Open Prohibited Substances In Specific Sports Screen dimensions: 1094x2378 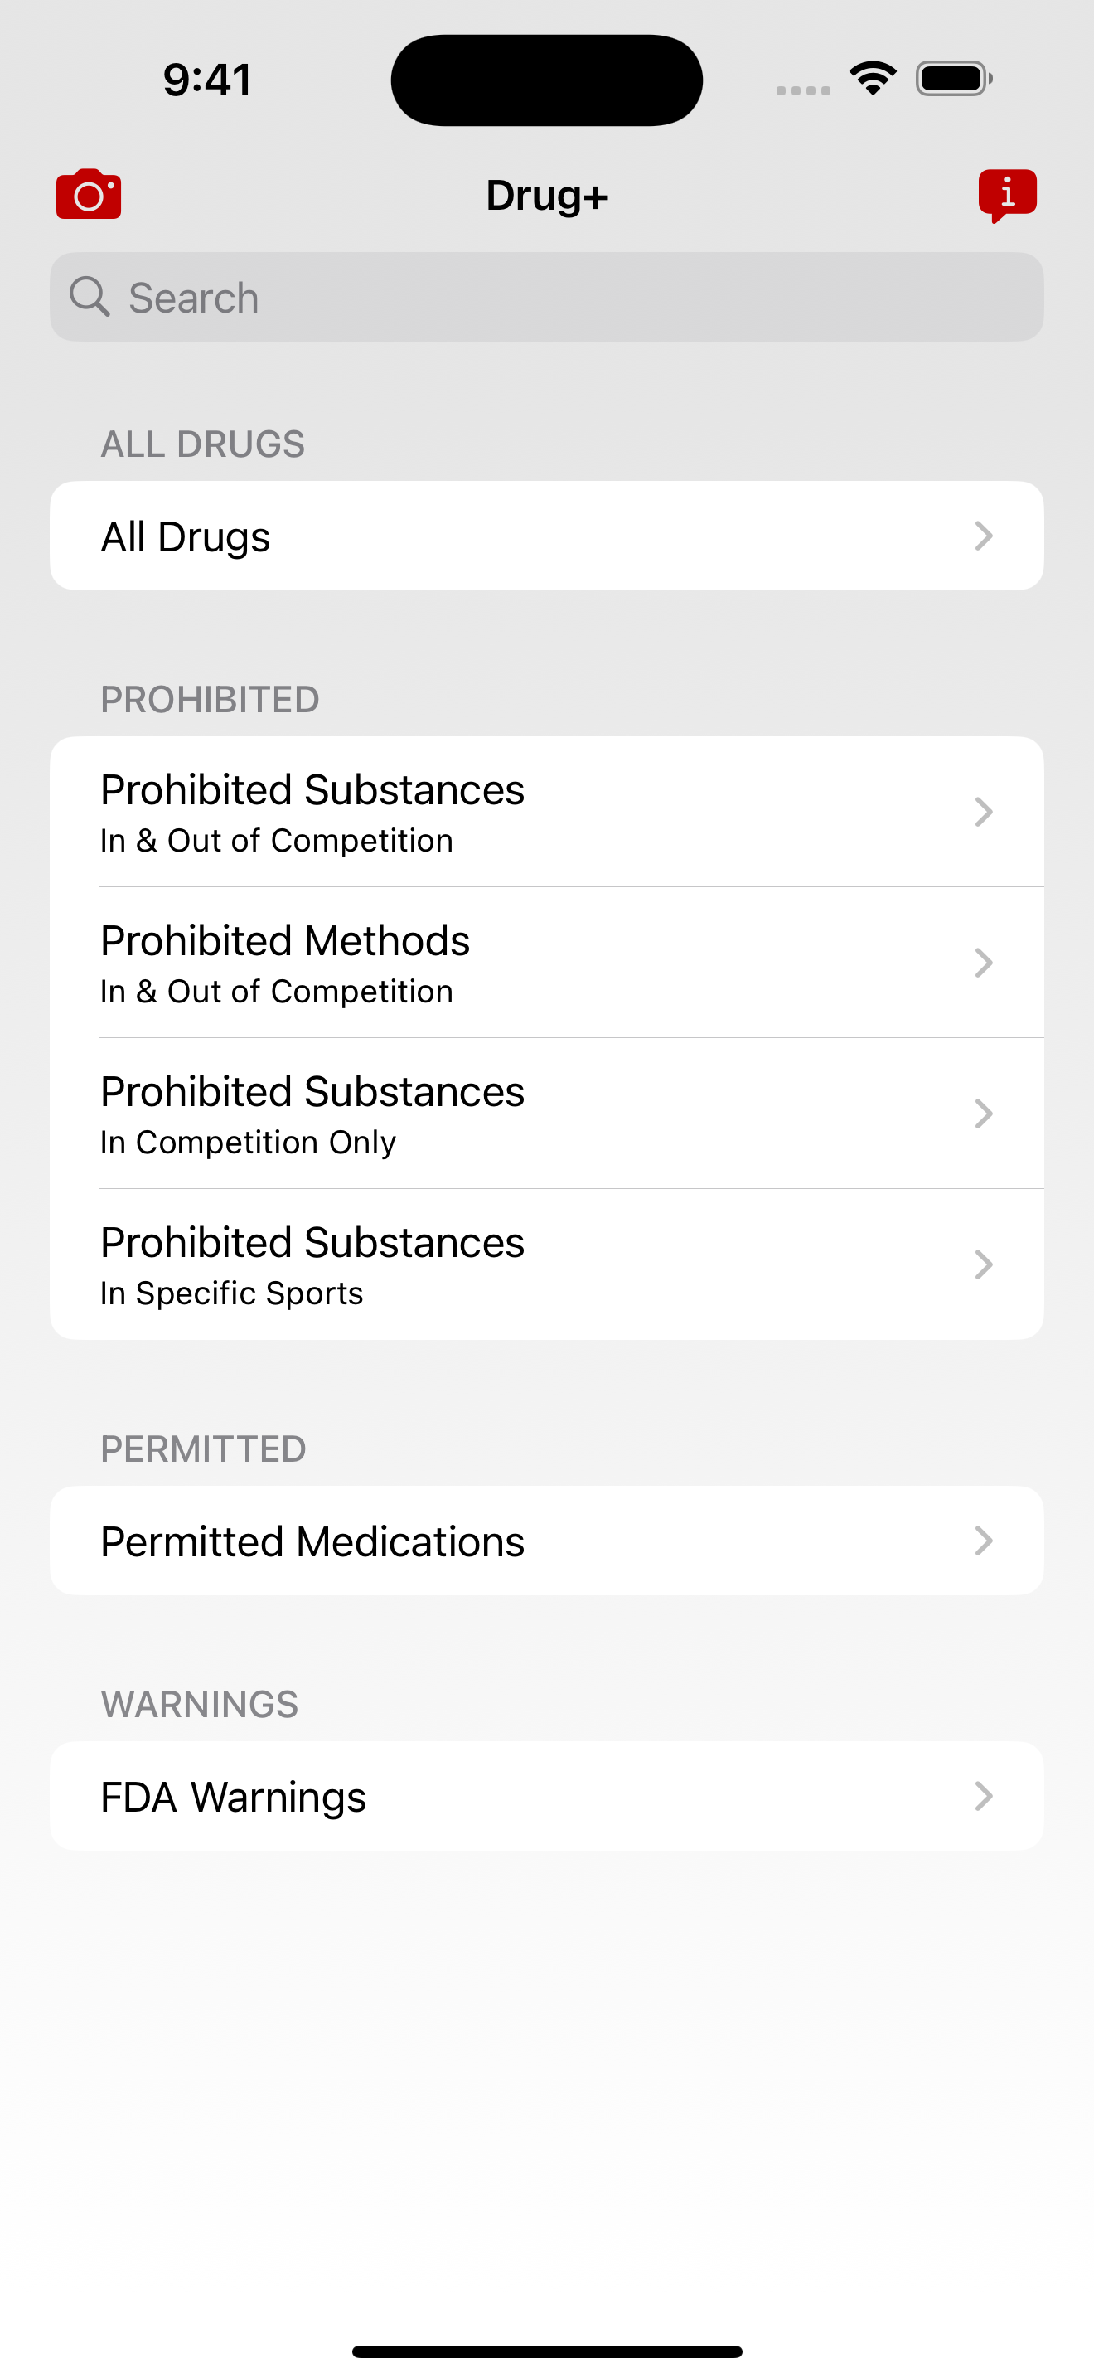pyautogui.click(x=547, y=1264)
